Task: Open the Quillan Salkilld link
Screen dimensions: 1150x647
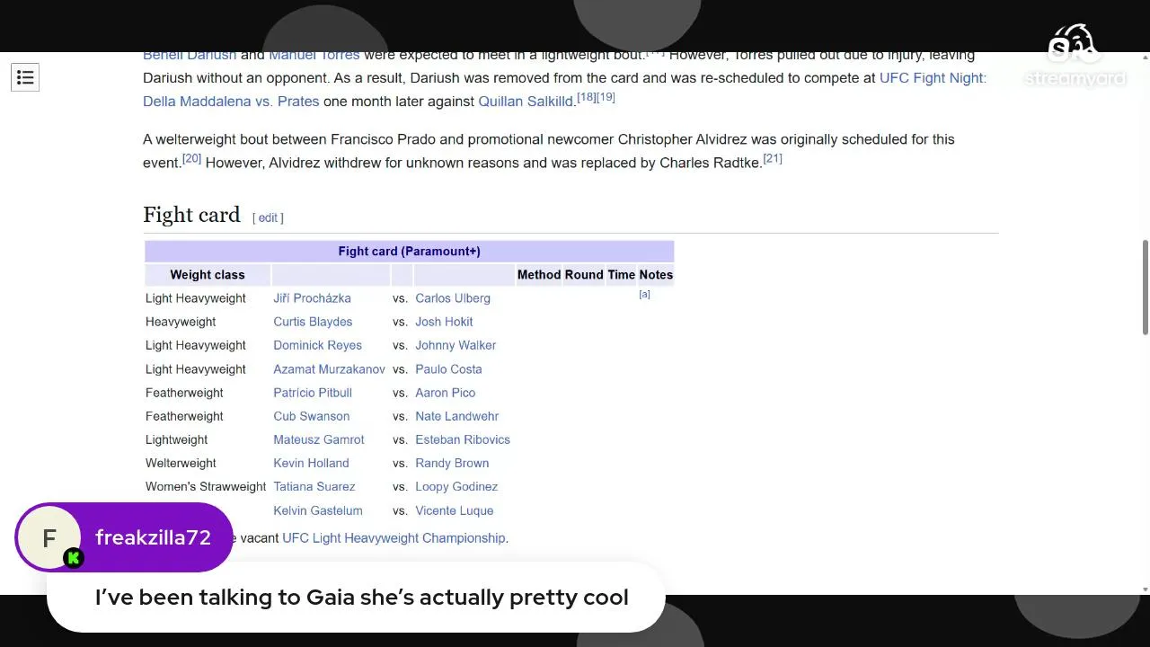Action: coord(526,102)
